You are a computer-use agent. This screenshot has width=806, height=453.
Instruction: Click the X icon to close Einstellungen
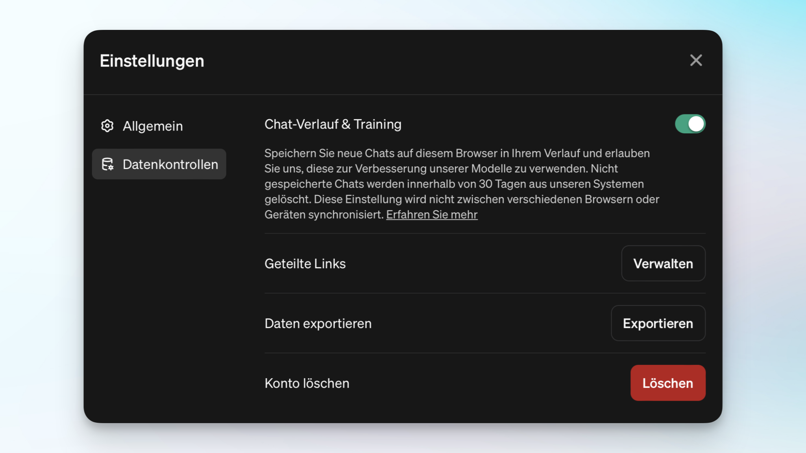[696, 60]
